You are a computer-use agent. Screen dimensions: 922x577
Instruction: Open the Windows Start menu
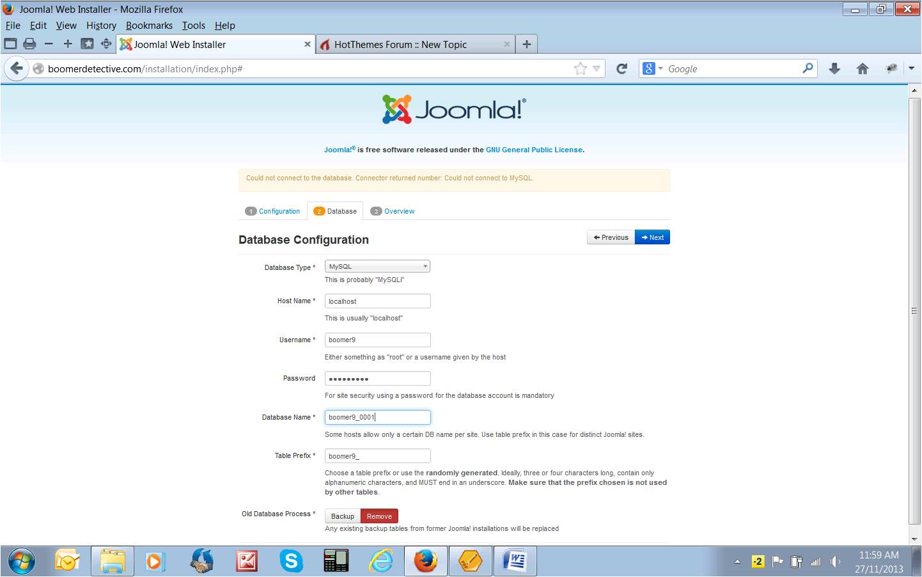(21, 562)
